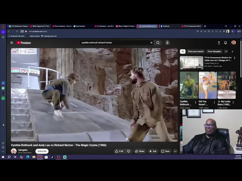242x181 pixels.
Task: Show more filter chips with right arrow
Action: (x=232, y=52)
